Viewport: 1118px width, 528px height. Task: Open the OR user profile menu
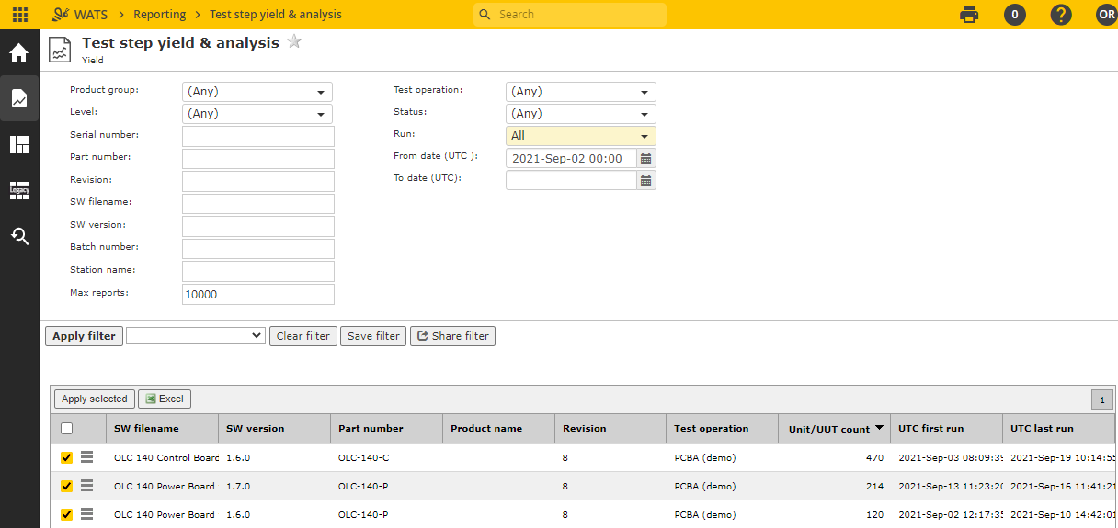(x=1106, y=15)
